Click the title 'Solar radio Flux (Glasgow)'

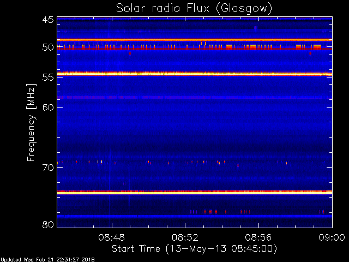[194, 8]
